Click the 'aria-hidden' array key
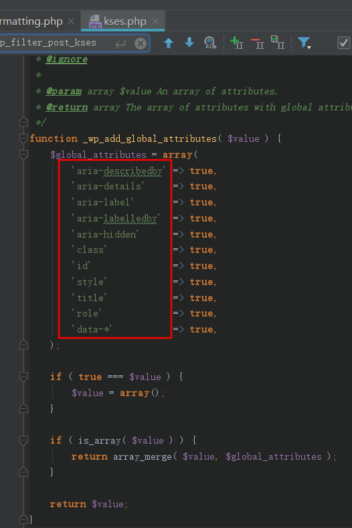The width and height of the screenshot is (352, 528). (105, 234)
